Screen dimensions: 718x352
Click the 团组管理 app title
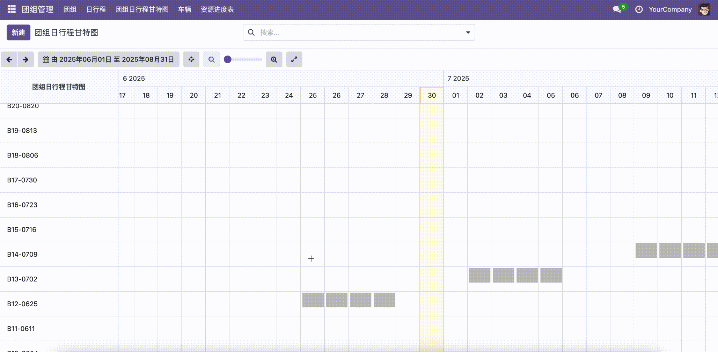[x=38, y=9]
